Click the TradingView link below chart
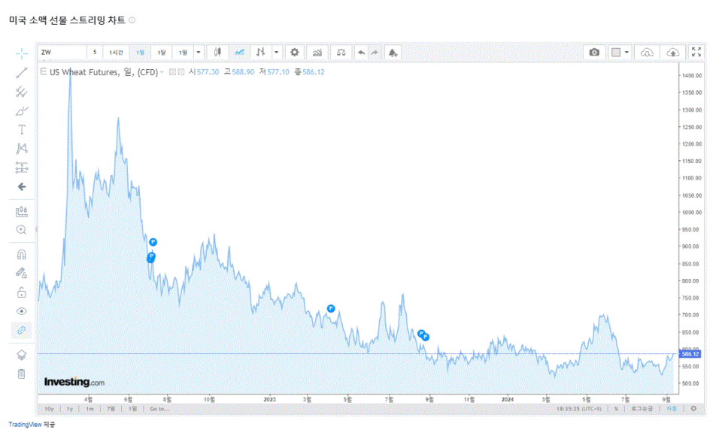Viewport: 722px width, 436px height. pyautogui.click(x=25, y=425)
